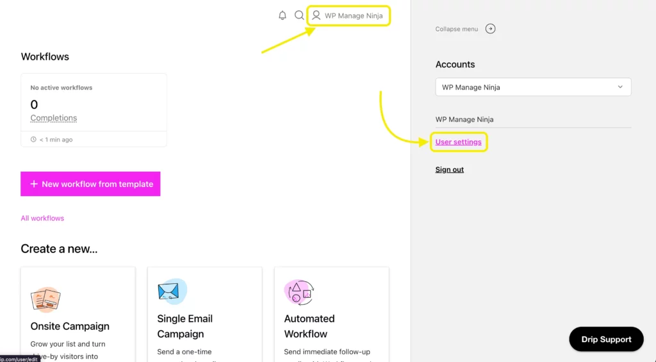Click the Single Email Campaign envelope icon

point(172,292)
